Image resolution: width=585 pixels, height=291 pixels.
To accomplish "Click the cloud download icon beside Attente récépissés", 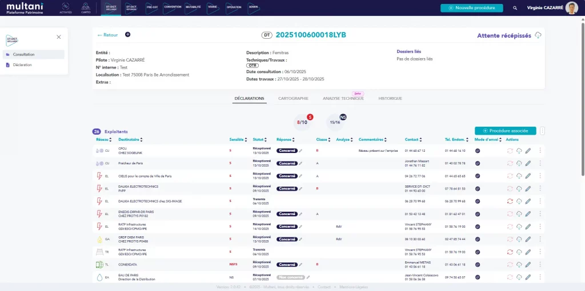I will click(538, 35).
